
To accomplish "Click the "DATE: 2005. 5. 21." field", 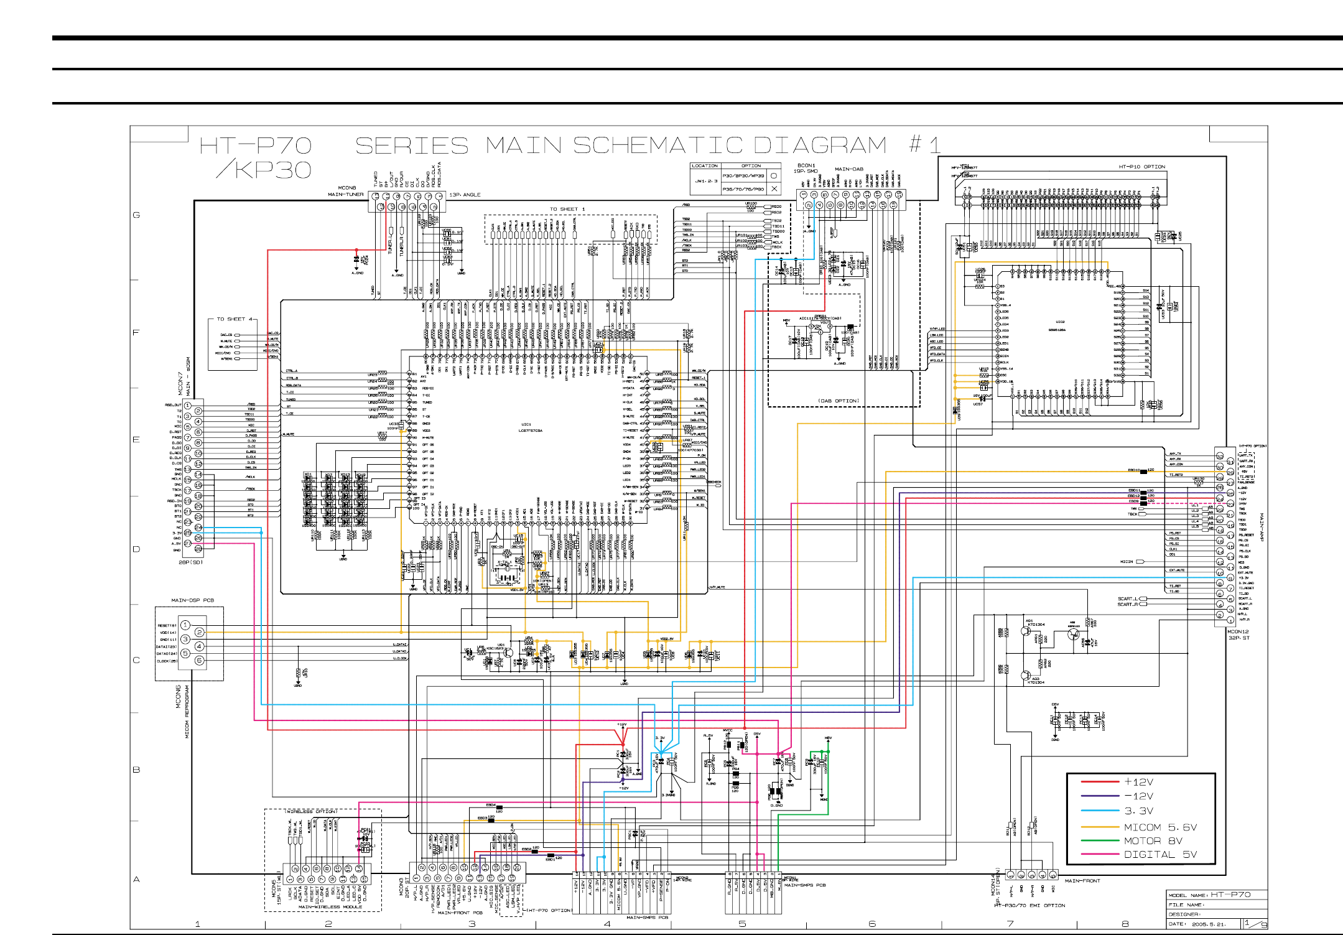I will click(1198, 924).
